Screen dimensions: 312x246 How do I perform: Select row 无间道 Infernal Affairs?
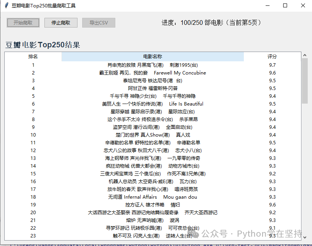pyautogui.click(x=153, y=197)
